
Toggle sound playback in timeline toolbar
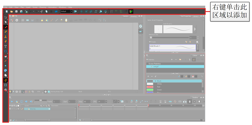point(26,101)
